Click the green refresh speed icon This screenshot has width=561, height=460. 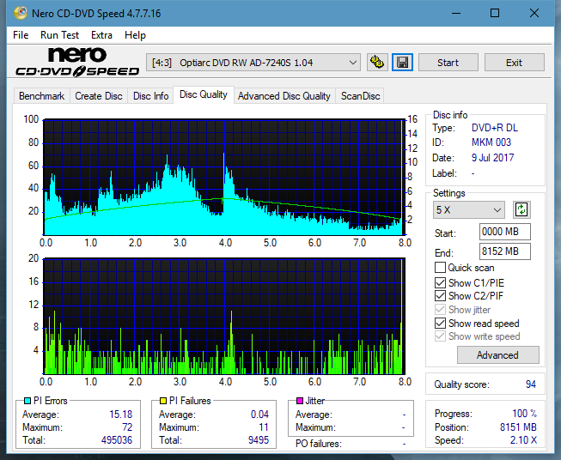pos(521,209)
